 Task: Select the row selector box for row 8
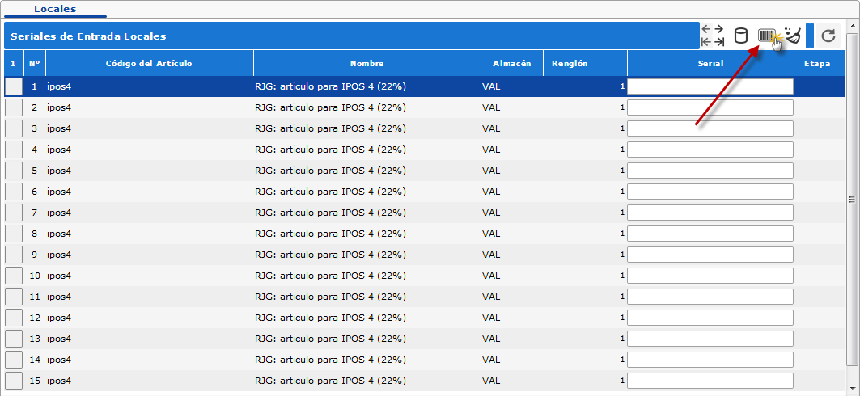(x=14, y=234)
